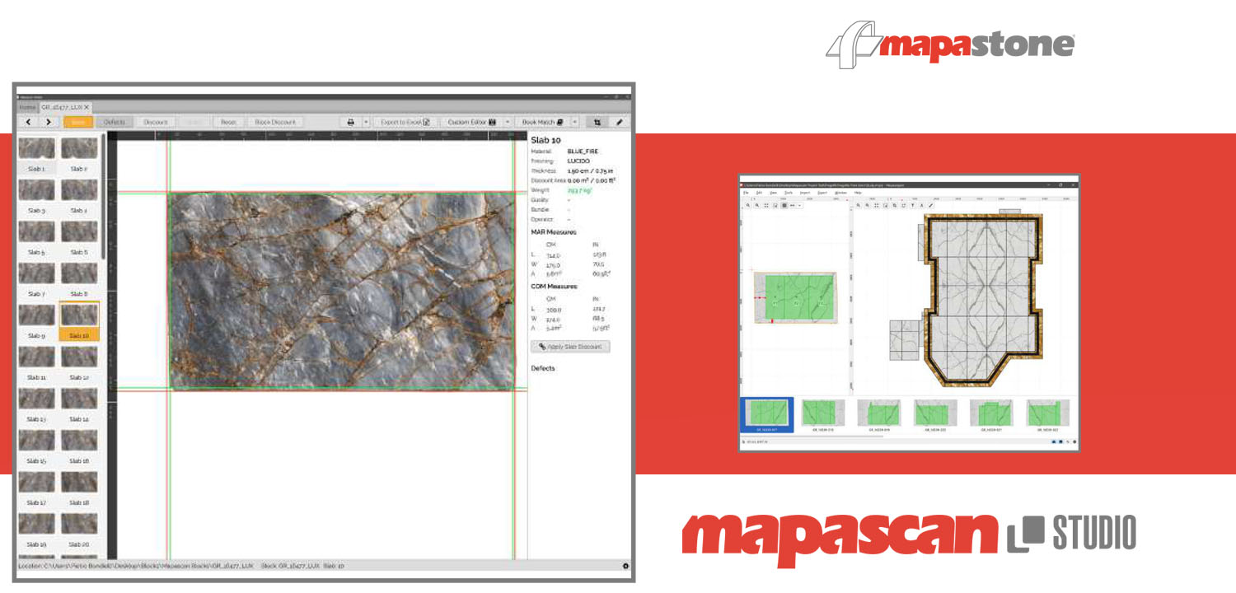Click the Defects heading in details panel
The width and height of the screenshot is (1236, 593).
[x=543, y=368]
